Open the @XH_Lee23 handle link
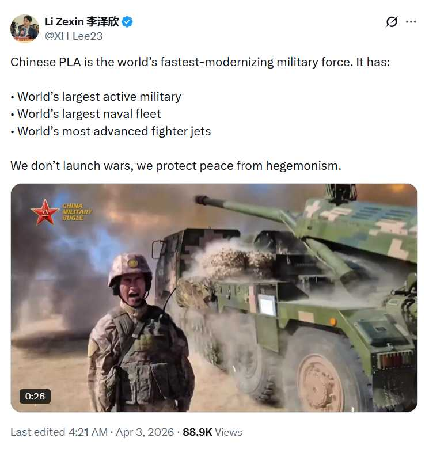The image size is (429, 449). tap(74, 36)
